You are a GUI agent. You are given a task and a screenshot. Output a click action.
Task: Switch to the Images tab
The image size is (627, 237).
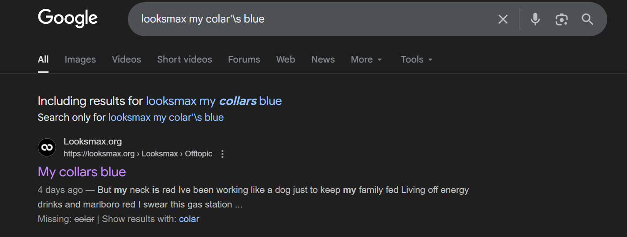(80, 59)
